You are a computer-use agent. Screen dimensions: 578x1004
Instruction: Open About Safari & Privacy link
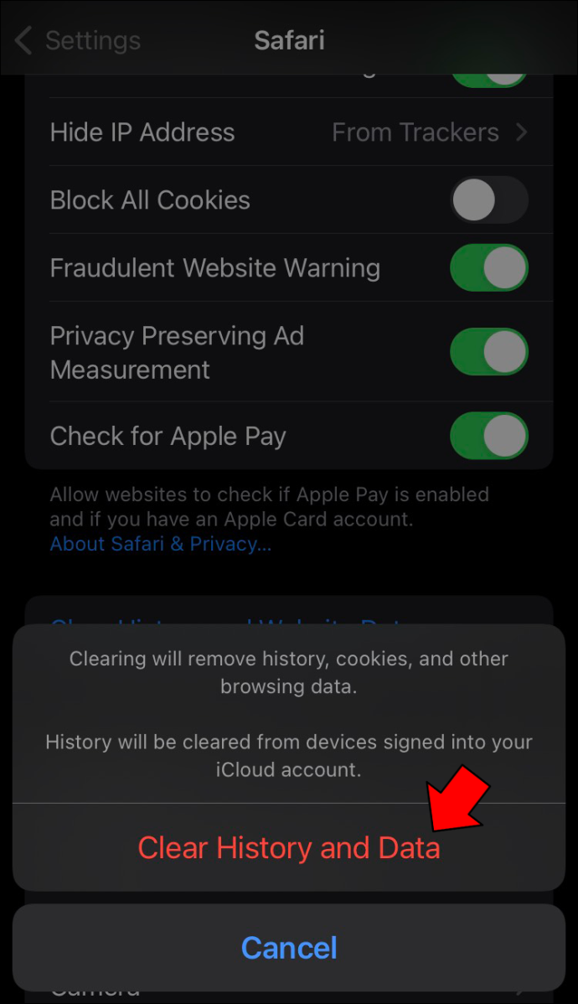click(161, 544)
